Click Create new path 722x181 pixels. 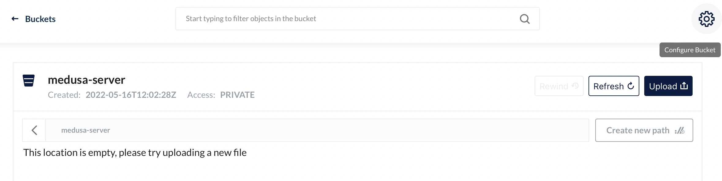point(643,130)
